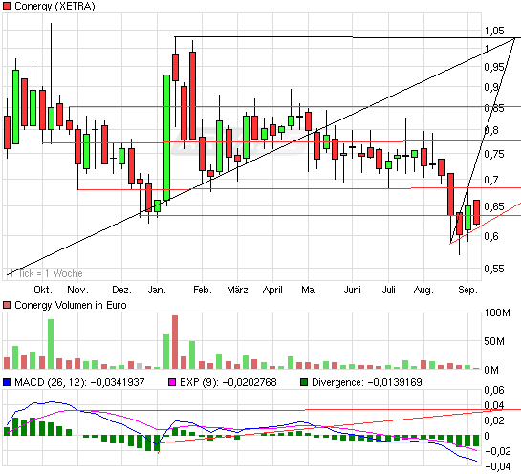The width and height of the screenshot is (521, 474).
Task: Click the 'Sep.' month axis label
Action: [467, 290]
